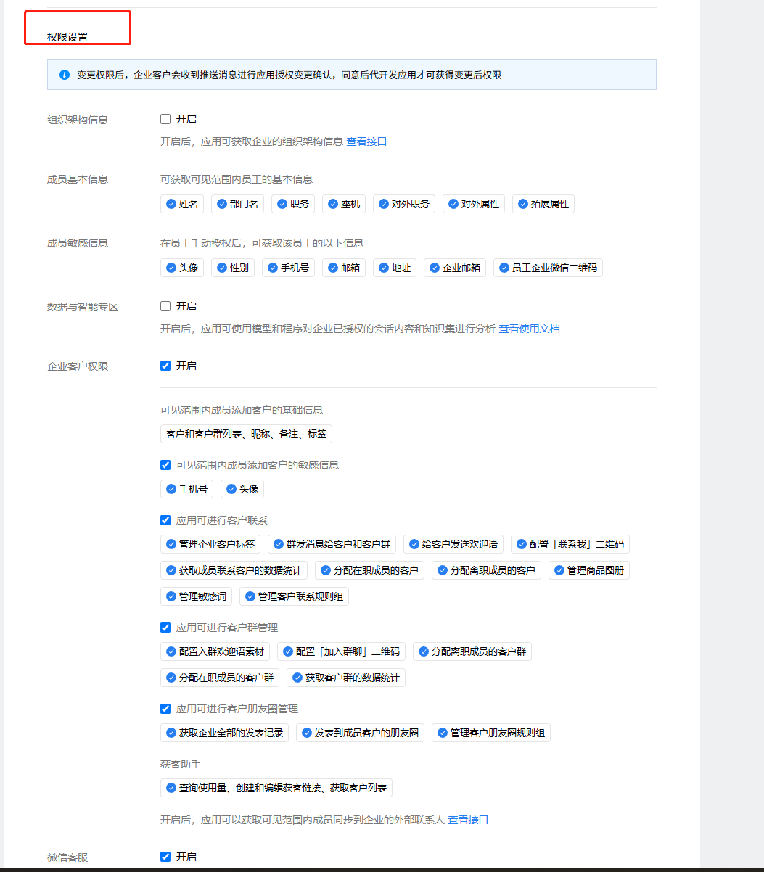Toggle the 应用可进行客户朋友圈管理 checkbox
Viewport: 764px width, 872px height.
[165, 709]
